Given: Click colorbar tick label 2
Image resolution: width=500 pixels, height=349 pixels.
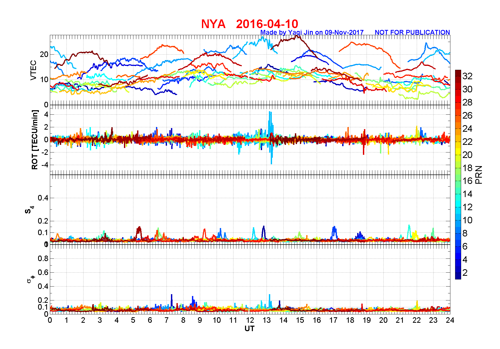Looking at the screenshot, I should coord(465,273).
